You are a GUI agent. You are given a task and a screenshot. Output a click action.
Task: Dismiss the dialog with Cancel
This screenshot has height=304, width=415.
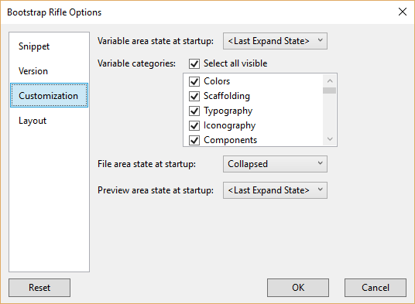[x=376, y=287]
